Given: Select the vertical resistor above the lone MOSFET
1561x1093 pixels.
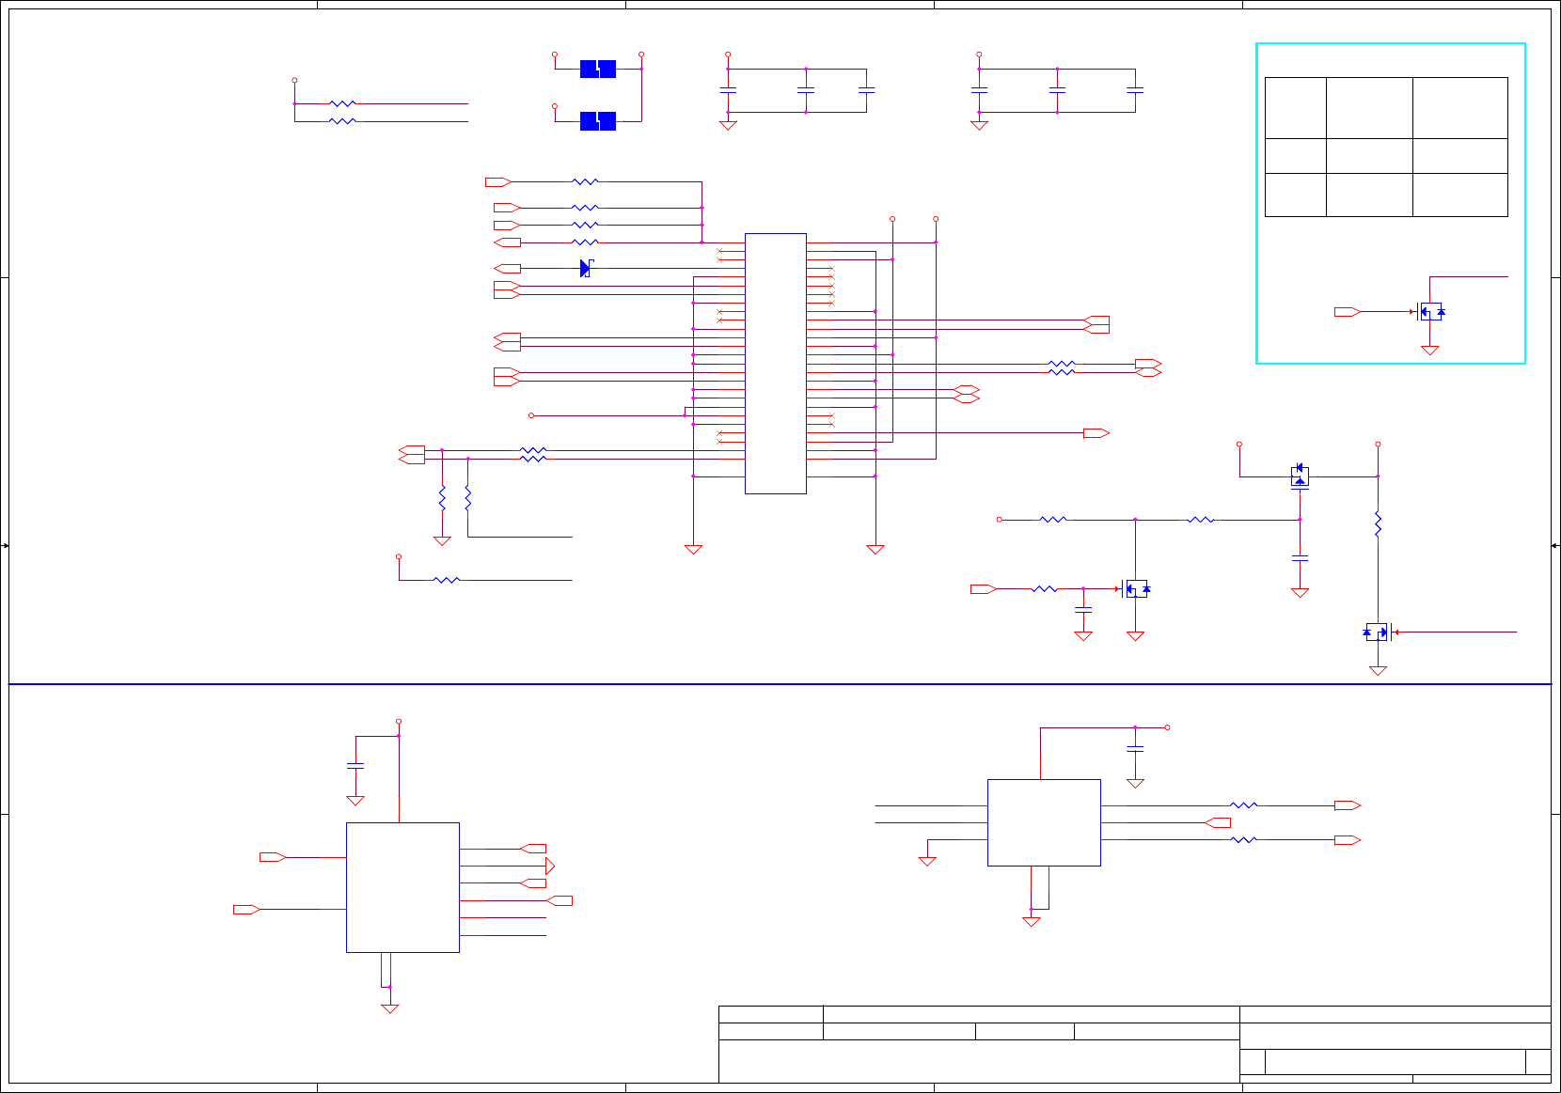Looking at the screenshot, I should pos(1378,524).
